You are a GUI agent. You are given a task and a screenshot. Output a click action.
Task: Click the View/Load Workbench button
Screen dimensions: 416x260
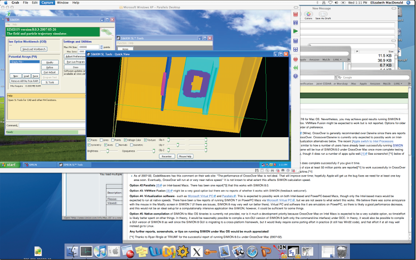coord(34,49)
